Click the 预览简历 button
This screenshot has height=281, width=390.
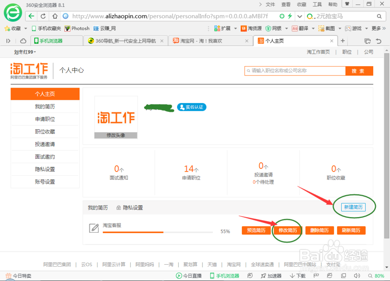(x=256, y=230)
